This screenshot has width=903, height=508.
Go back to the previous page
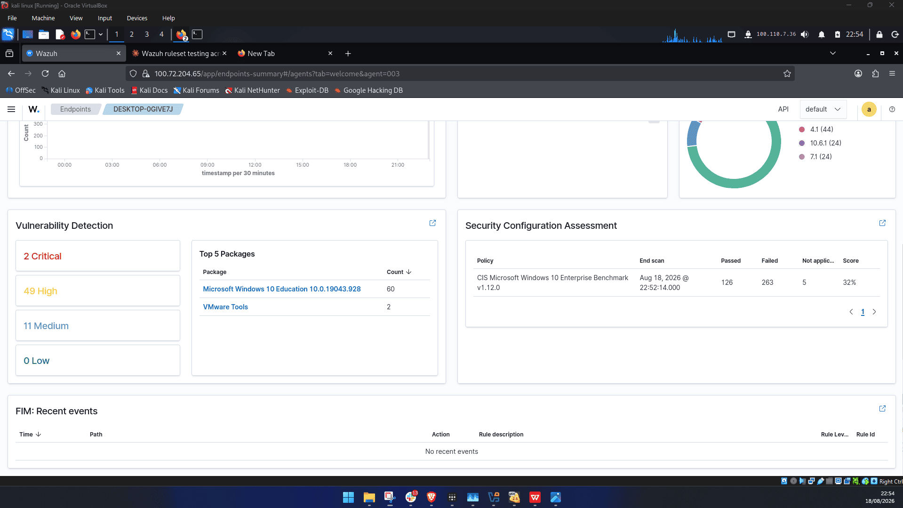click(x=11, y=73)
